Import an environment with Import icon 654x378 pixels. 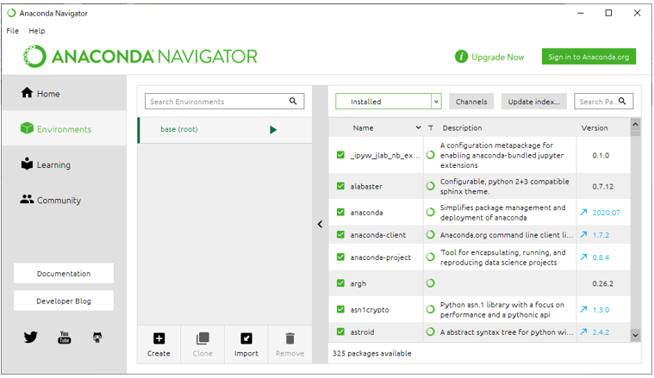[246, 344]
